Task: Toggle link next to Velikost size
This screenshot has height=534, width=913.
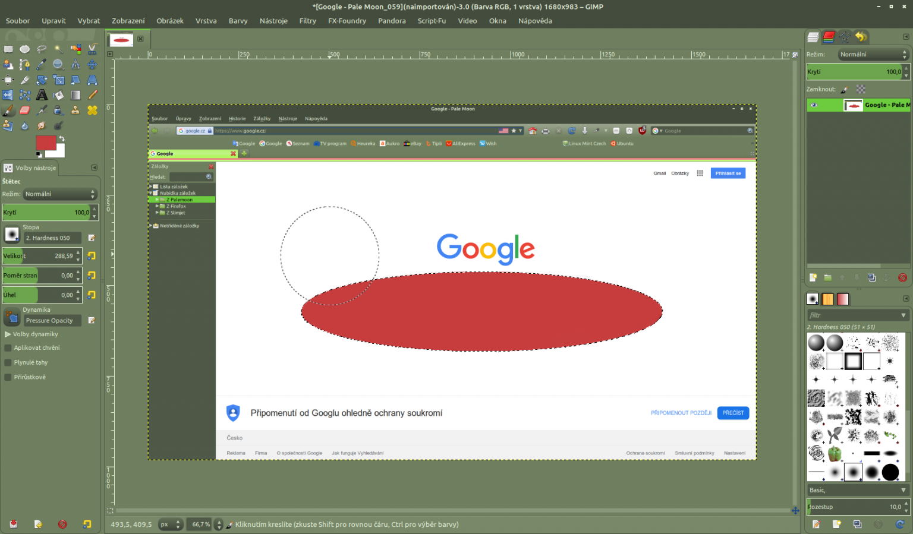Action: [x=92, y=255]
